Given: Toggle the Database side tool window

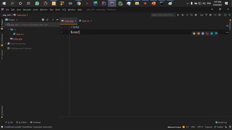Looking at the screenshot, I should [230, 25].
